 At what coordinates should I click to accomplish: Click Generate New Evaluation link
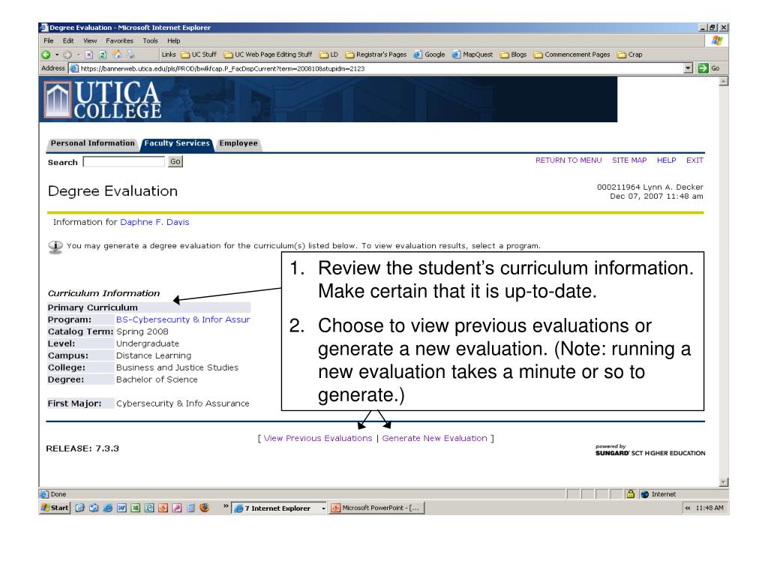pos(434,438)
